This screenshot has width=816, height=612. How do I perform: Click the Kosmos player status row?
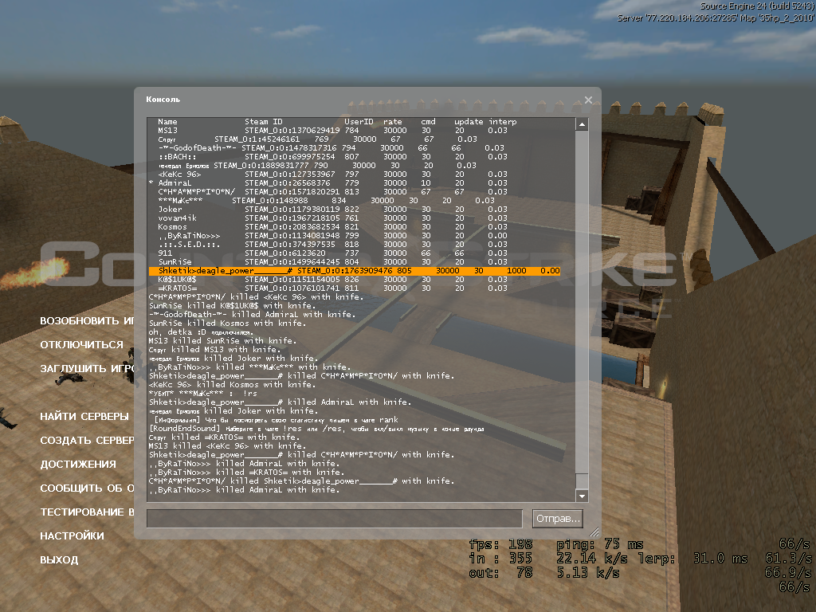tap(332, 227)
